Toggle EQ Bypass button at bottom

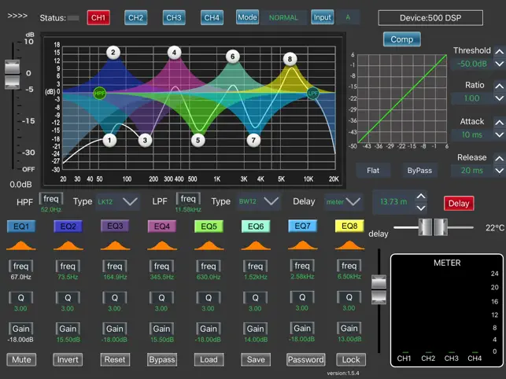(x=161, y=359)
